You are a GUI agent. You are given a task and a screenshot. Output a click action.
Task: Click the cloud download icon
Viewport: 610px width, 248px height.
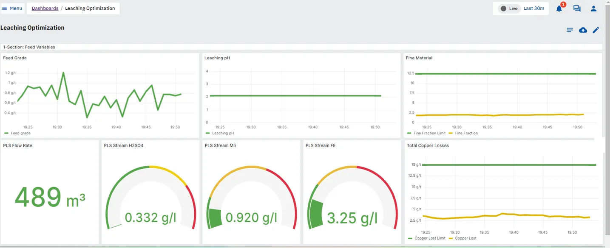pos(583,30)
